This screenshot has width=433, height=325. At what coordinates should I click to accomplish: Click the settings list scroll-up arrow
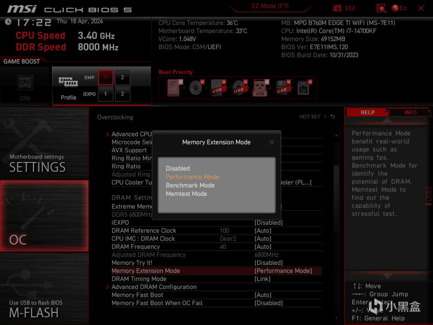coord(336,135)
